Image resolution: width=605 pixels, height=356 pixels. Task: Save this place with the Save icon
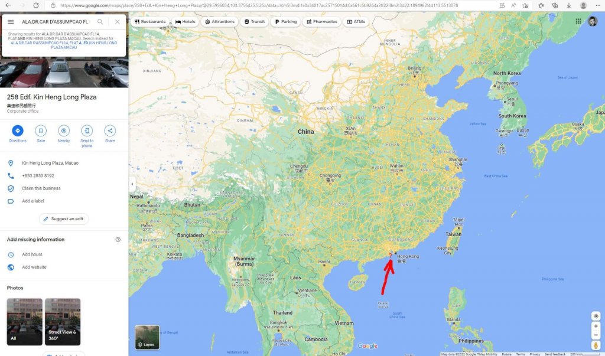pyautogui.click(x=41, y=130)
